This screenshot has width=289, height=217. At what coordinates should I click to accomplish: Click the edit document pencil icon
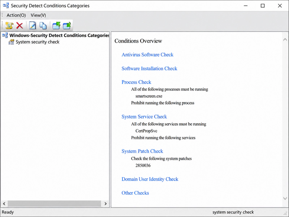(x=33, y=25)
